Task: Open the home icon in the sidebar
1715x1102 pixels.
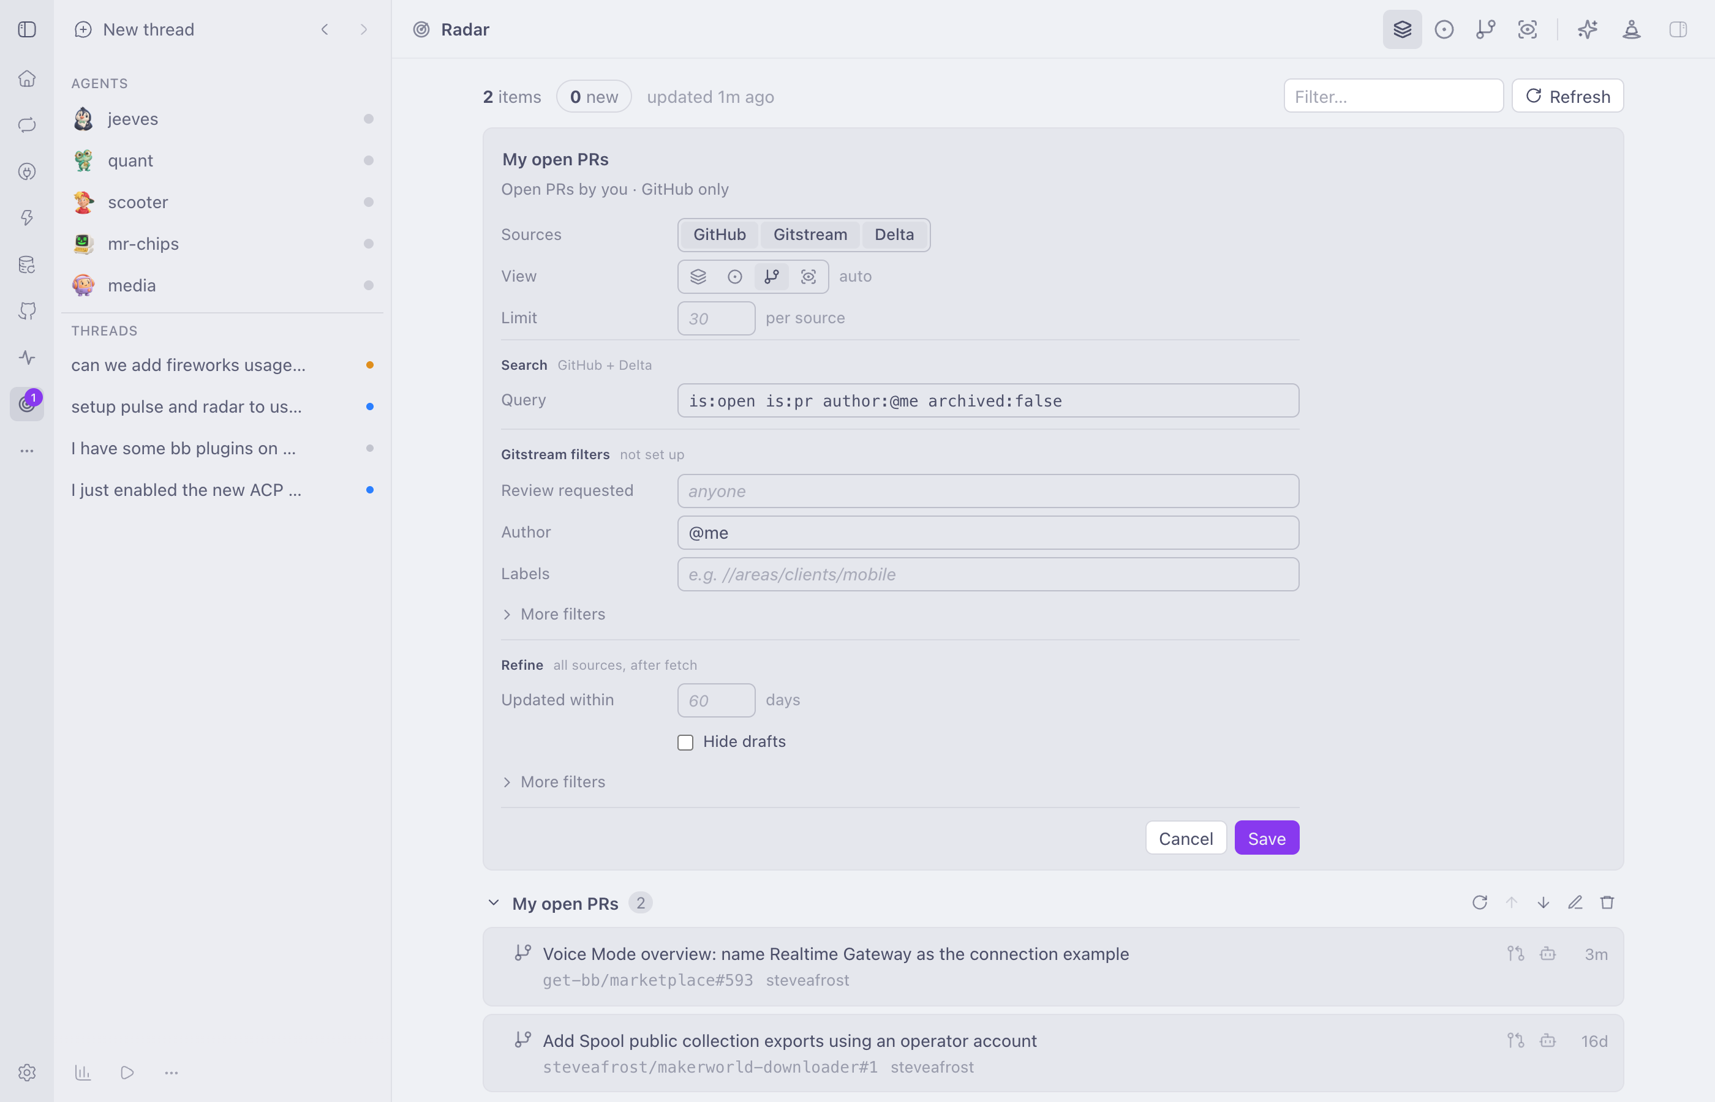Action: point(27,79)
